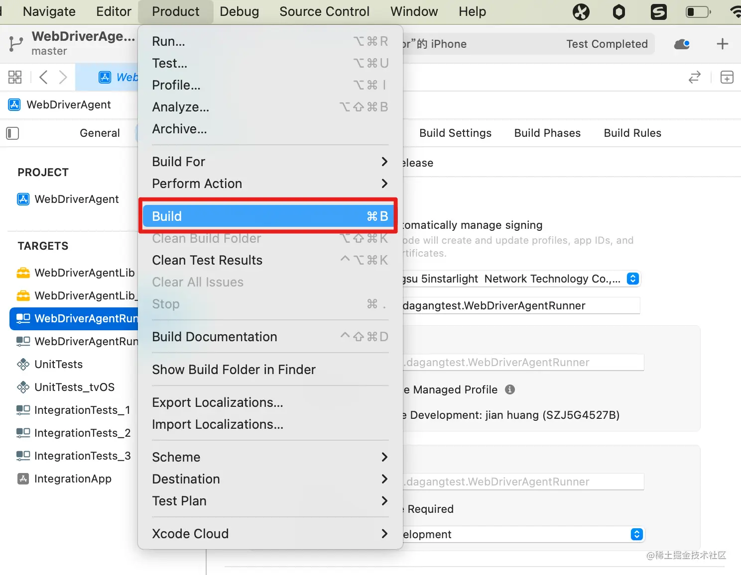Choose Show Build Folder in Finder
This screenshot has height=575, width=741.
click(270, 370)
